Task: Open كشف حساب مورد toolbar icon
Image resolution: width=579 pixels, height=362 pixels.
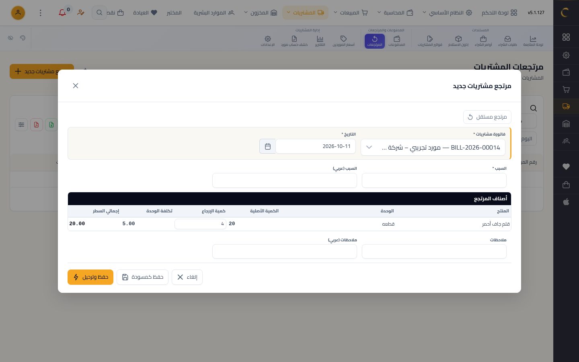Action: [294, 41]
